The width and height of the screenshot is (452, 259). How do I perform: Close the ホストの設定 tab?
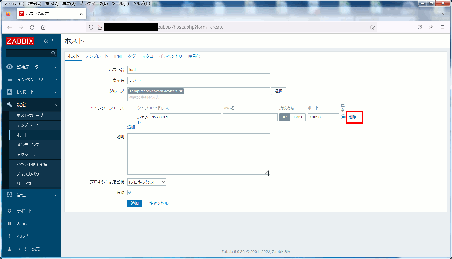81,14
